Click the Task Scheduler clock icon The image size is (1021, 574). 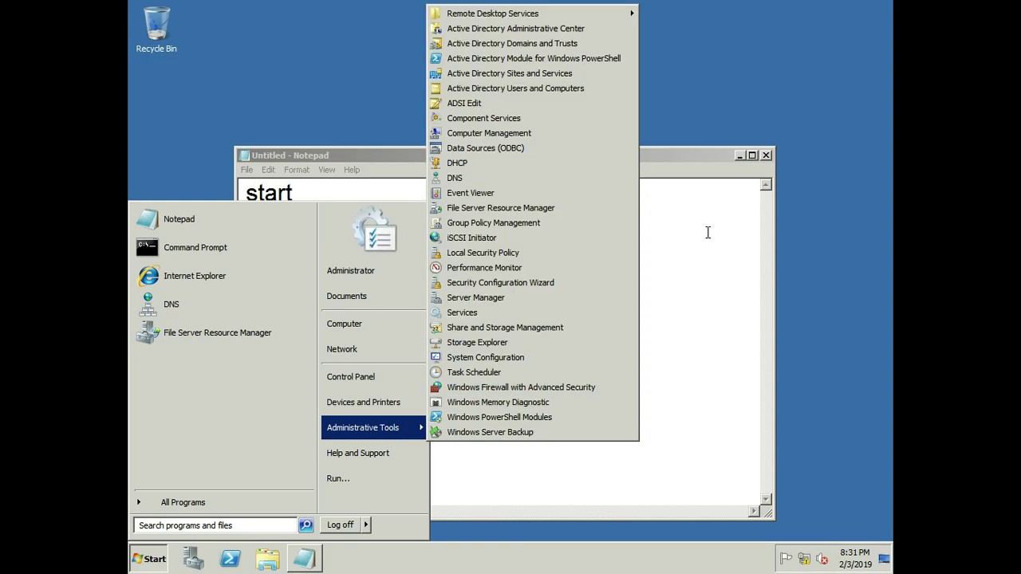436,372
